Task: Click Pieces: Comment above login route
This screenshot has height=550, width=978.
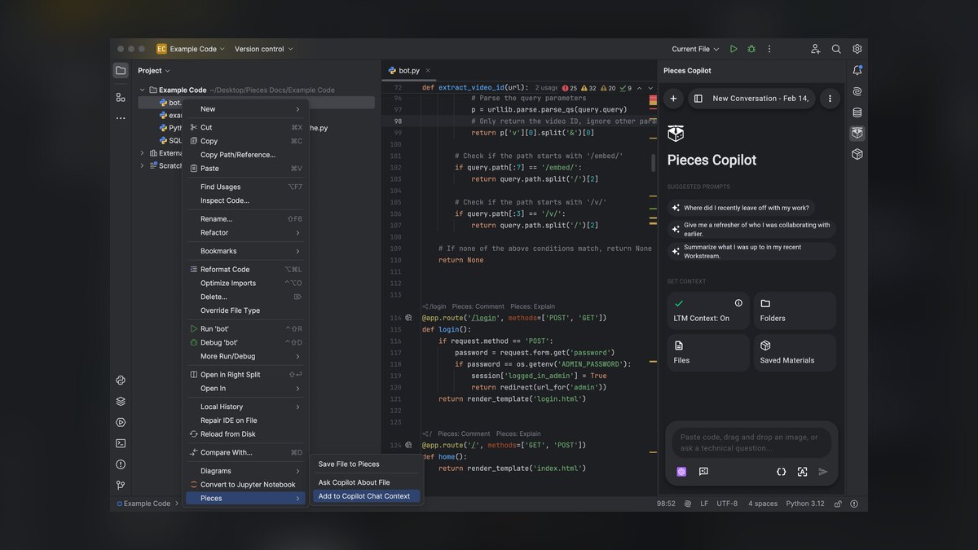Action: (478, 306)
